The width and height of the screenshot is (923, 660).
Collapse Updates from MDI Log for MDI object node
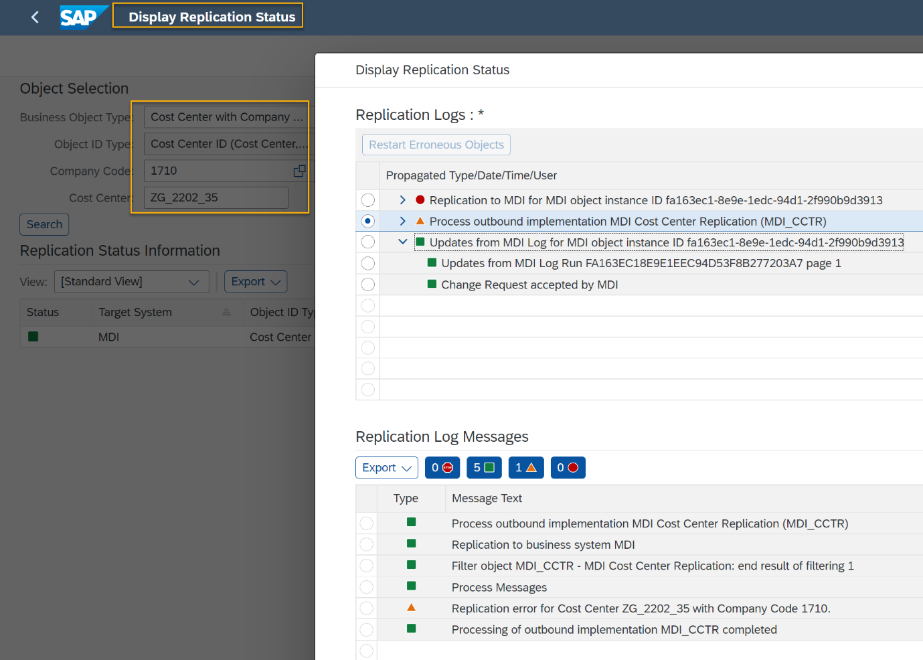pyautogui.click(x=402, y=242)
